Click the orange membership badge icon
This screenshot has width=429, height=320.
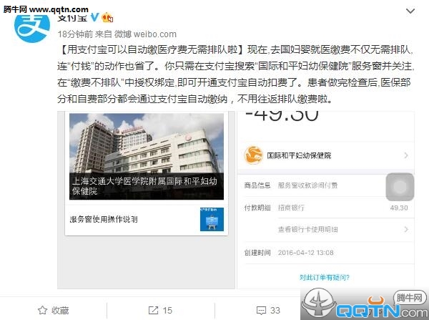tap(107, 17)
